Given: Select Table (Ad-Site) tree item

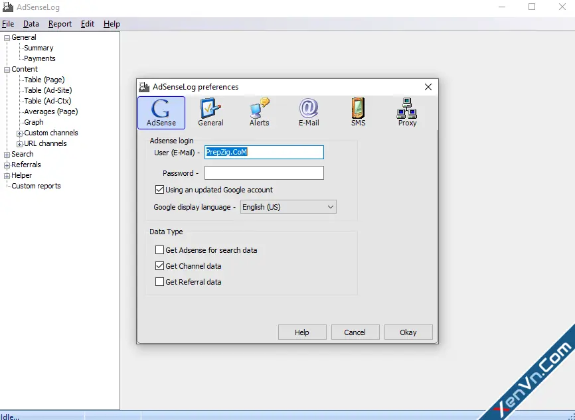Looking at the screenshot, I should click(48, 90).
